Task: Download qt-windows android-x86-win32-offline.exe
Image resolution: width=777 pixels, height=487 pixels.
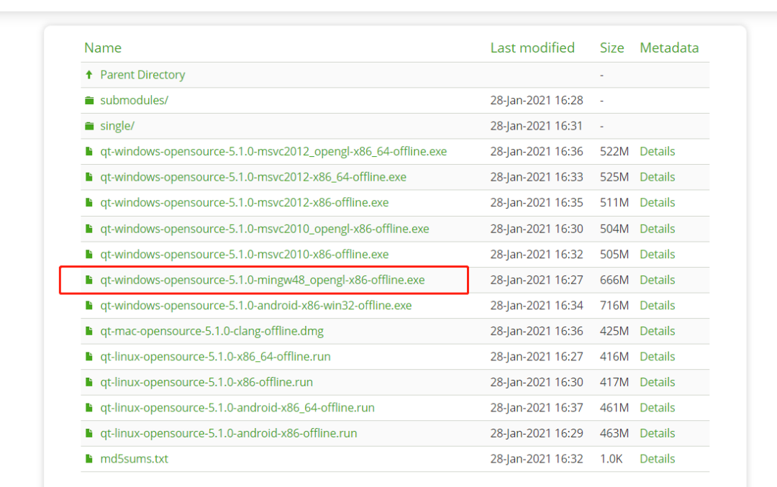Action: click(256, 306)
